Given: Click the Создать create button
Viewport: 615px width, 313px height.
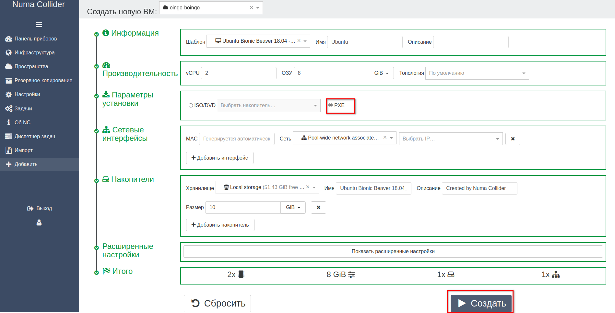Looking at the screenshot, I should (x=481, y=304).
